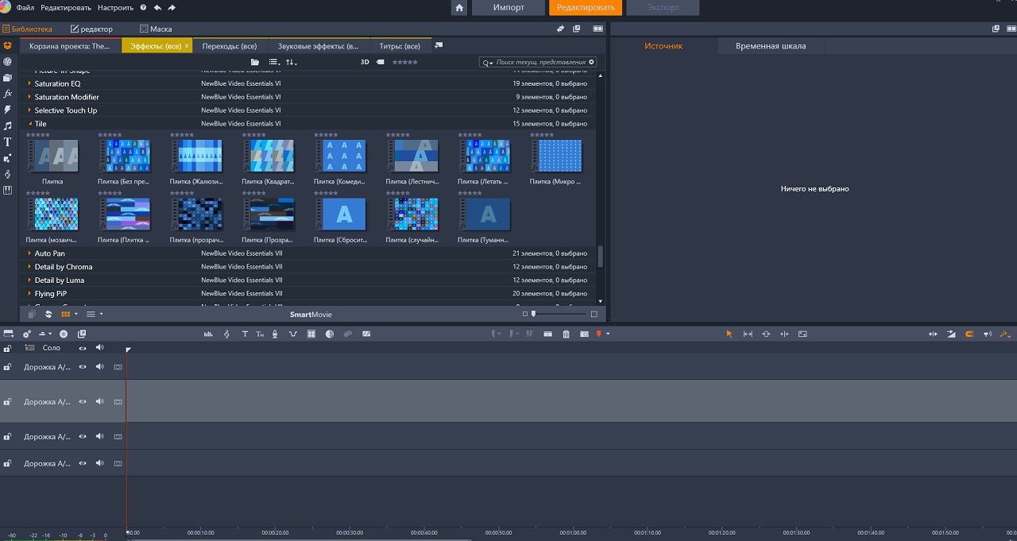
Task: Click the SmartMovie button
Action: (311, 315)
